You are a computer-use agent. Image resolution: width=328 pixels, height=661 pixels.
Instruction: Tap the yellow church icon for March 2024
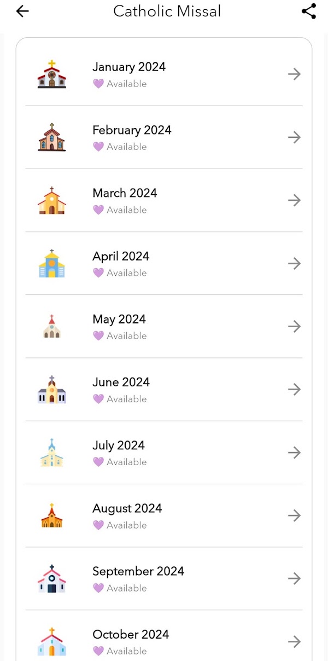tap(52, 200)
